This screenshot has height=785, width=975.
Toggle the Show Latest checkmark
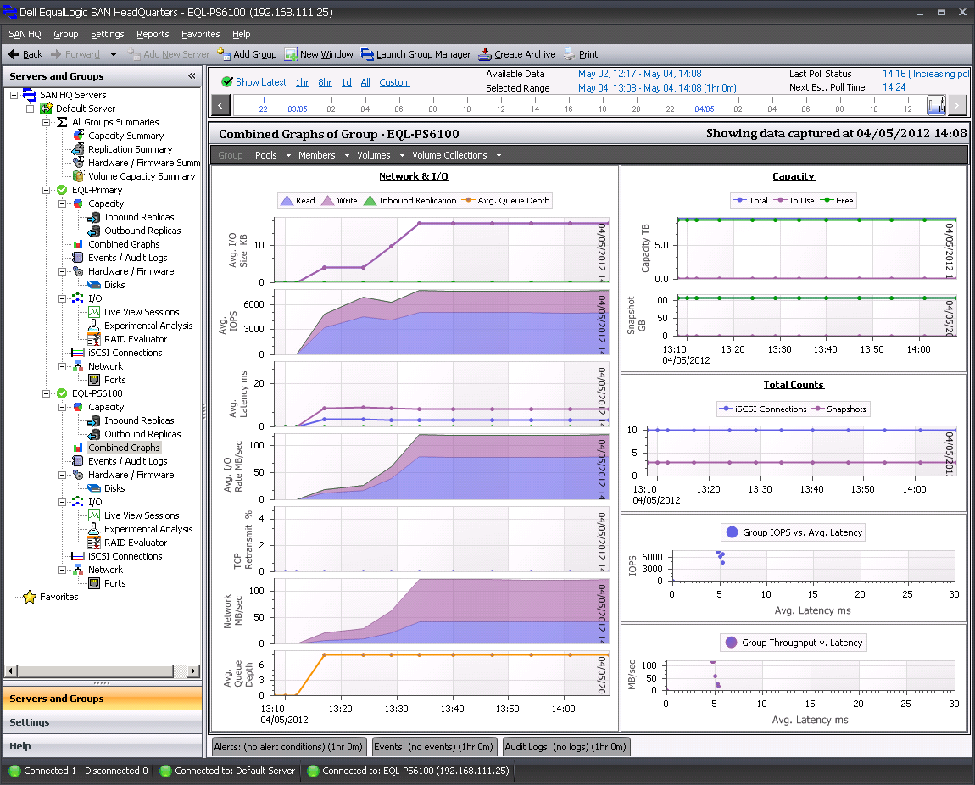pyautogui.click(x=227, y=82)
